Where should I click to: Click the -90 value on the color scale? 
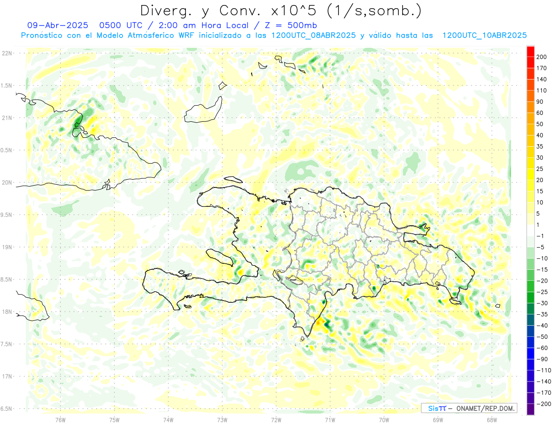(x=542, y=359)
